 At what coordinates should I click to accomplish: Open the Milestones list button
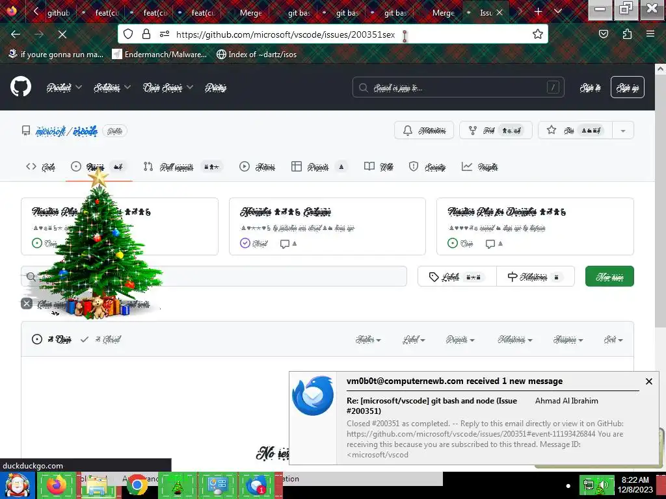click(x=535, y=277)
